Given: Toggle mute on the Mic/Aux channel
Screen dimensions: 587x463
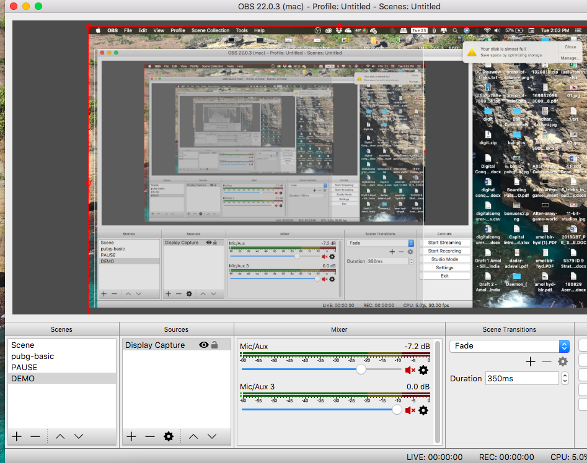Looking at the screenshot, I should click(410, 370).
